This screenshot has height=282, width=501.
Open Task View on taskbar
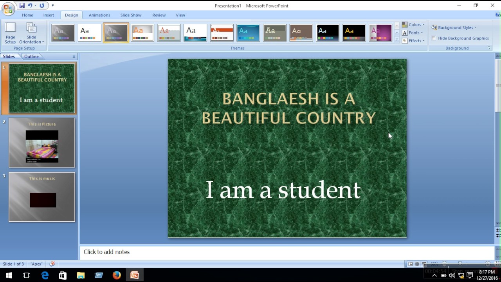tap(27, 275)
